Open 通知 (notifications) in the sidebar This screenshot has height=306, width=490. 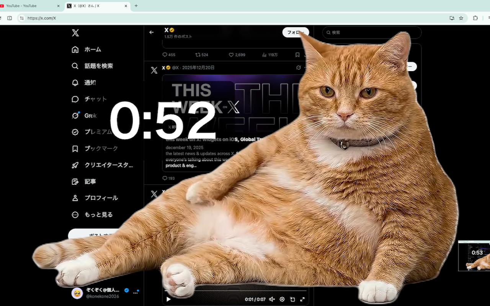pos(90,82)
